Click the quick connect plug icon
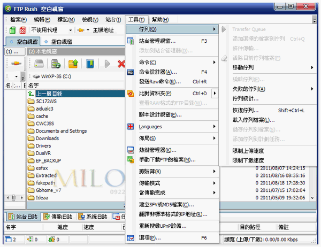This screenshot has width=321, height=247. [x=80, y=30]
